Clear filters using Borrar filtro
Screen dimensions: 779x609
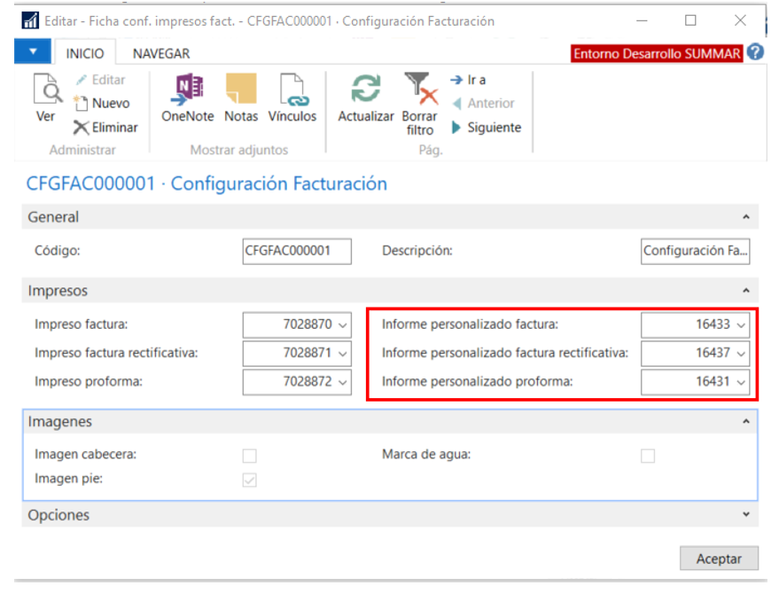coord(419,90)
